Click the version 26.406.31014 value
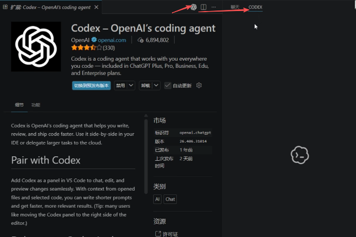356x237 pixels. tap(193, 141)
